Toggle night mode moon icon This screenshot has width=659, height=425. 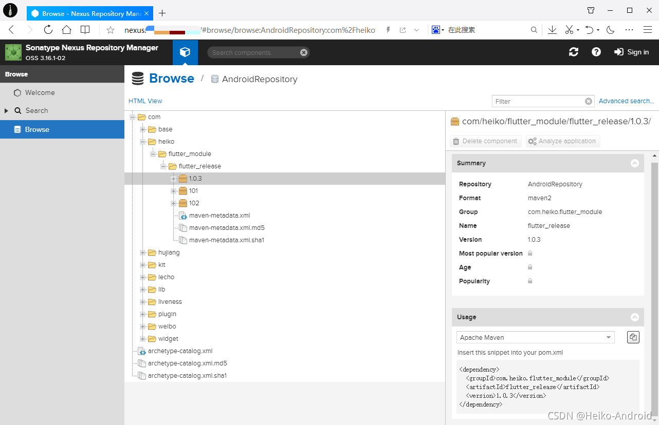pyautogui.click(x=611, y=30)
